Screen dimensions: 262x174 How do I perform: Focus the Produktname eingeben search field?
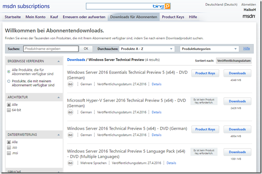coord(51,49)
